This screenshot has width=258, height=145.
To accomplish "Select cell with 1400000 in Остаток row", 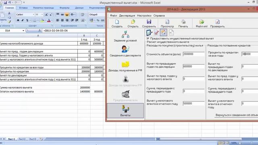I will point(84,91).
